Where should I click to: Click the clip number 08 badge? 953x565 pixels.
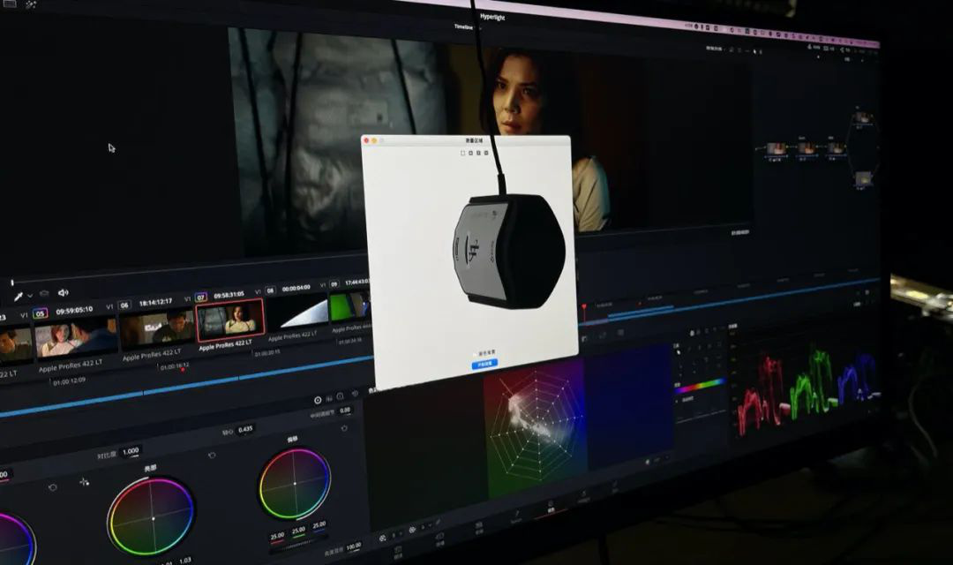(271, 290)
